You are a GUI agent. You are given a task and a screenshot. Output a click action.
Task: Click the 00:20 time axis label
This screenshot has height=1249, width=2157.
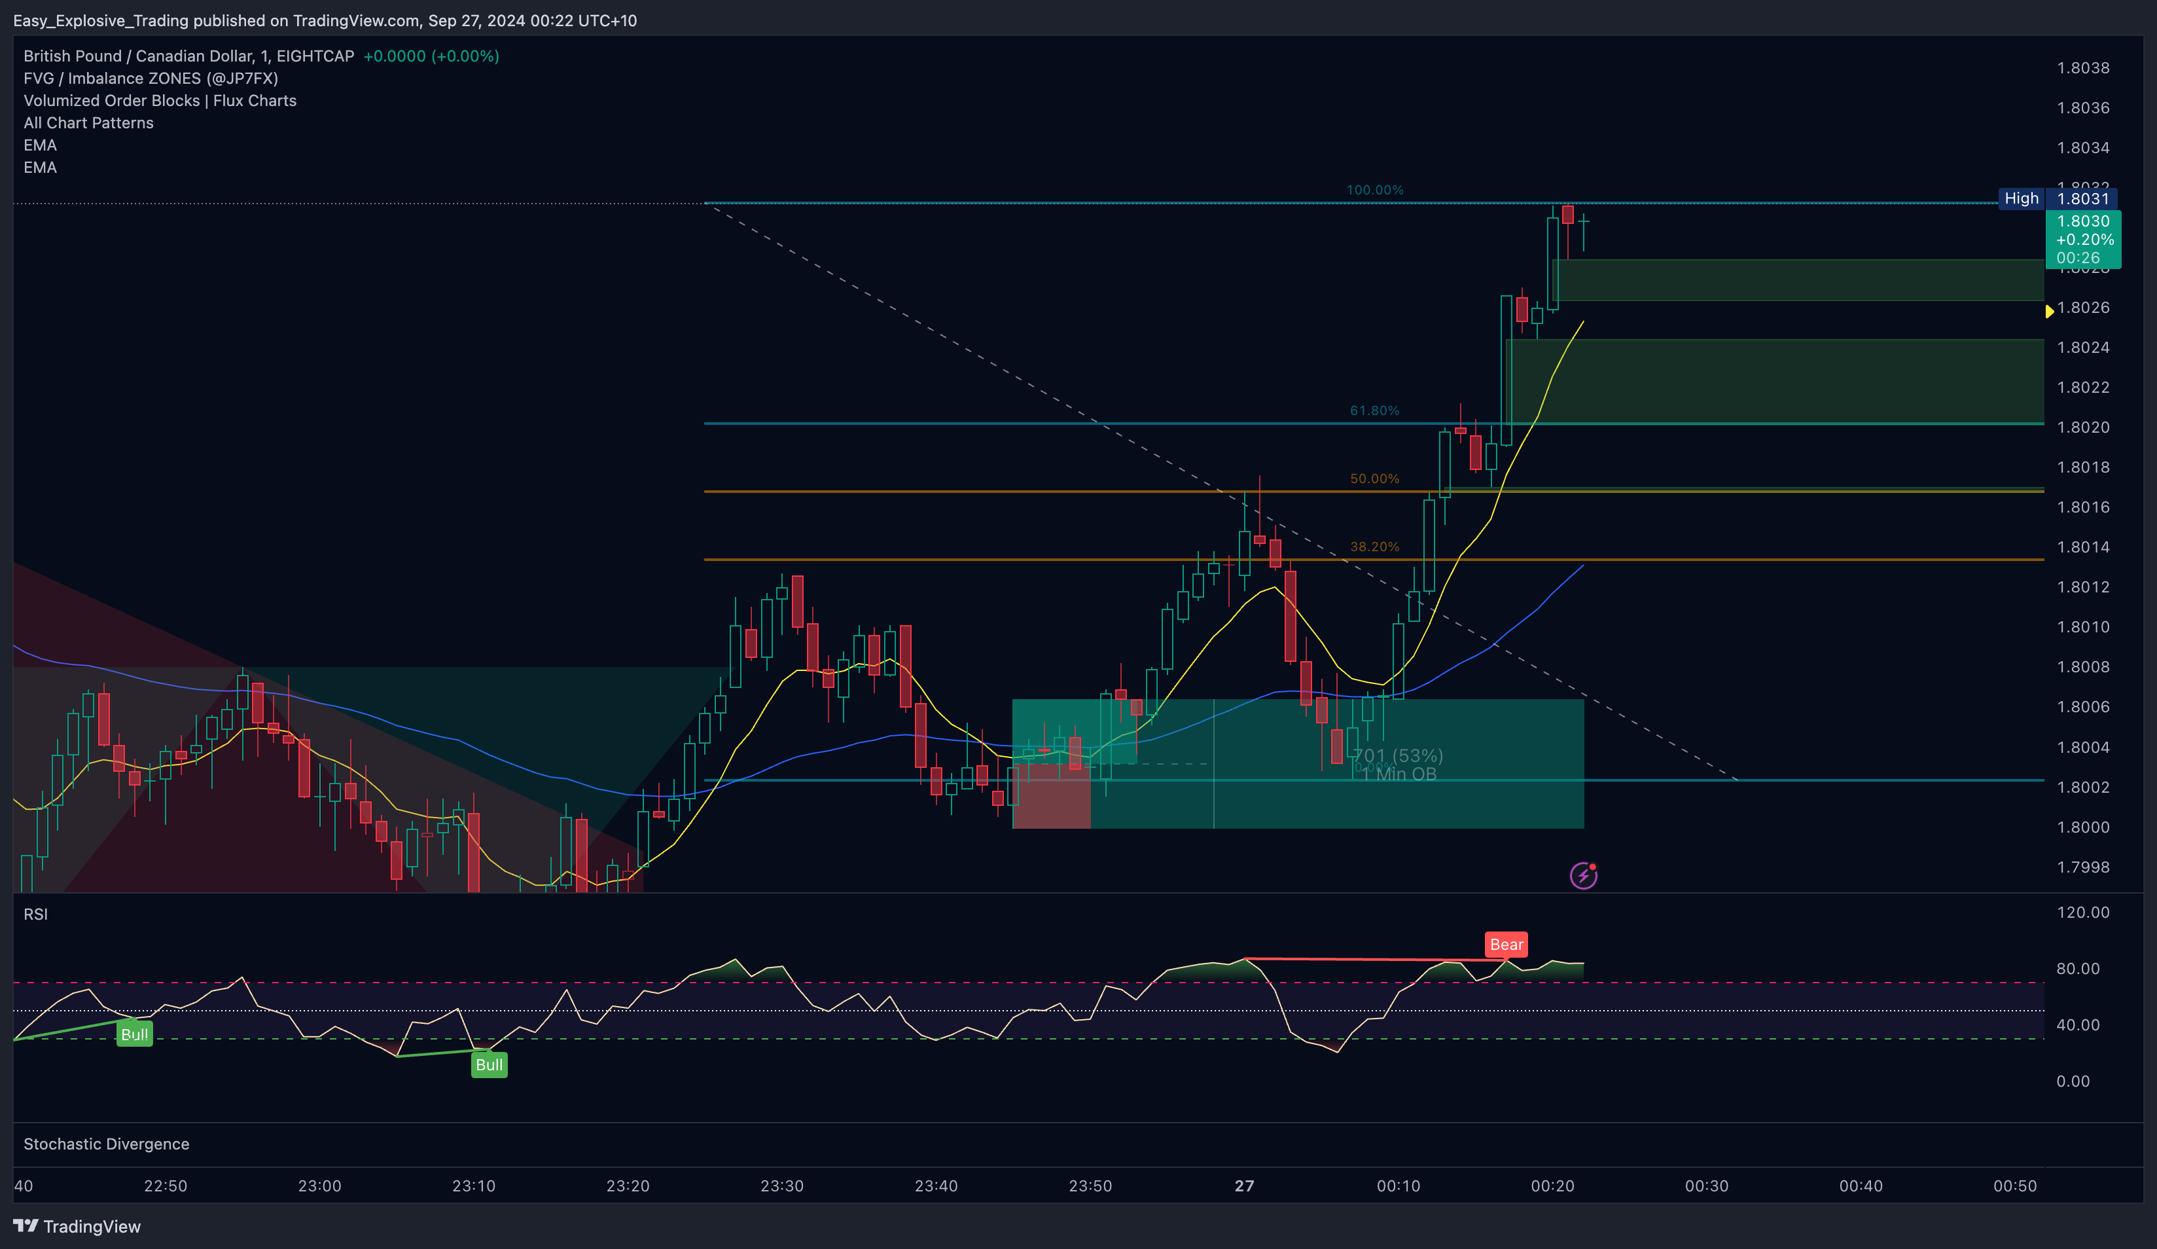(x=1552, y=1186)
